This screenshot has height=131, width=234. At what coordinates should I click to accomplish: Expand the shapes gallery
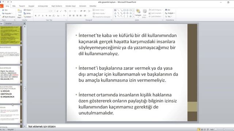tap(133, 17)
